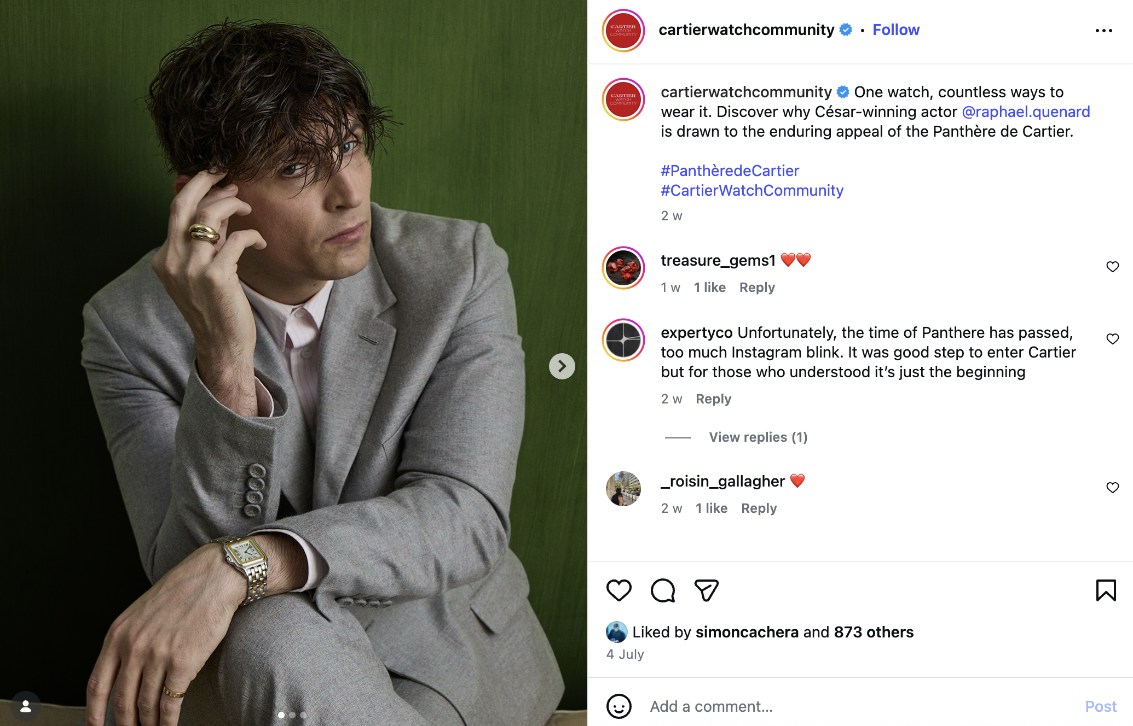Expand View replies (1) under expertyco
The image size is (1133, 726).
coord(758,437)
